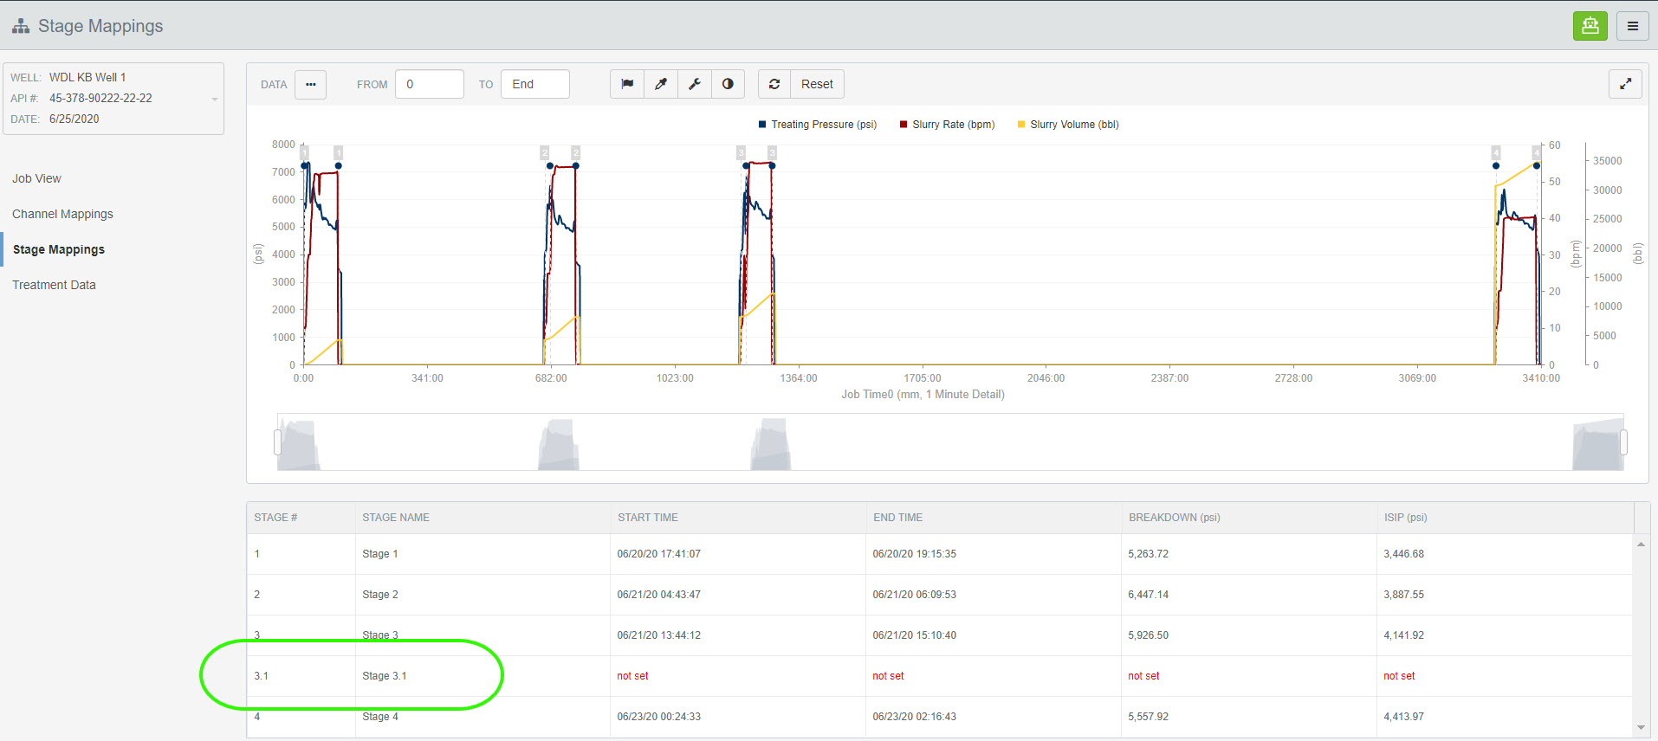
Task: Click the FROM time input field
Action: click(430, 84)
